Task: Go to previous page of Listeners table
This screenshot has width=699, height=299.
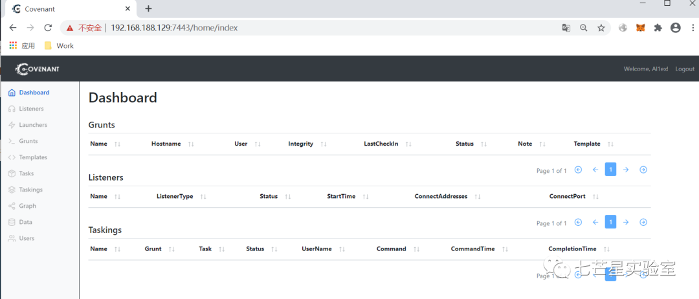Action: (595, 223)
